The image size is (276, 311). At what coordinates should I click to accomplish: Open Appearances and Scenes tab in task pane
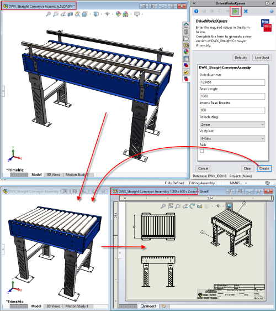click(186, 52)
